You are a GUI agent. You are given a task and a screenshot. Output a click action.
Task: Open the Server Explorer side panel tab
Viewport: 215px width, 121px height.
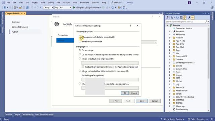(x=2, y=18)
